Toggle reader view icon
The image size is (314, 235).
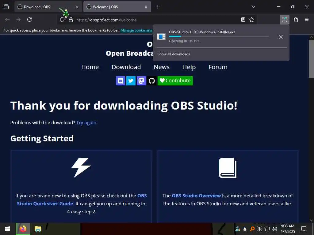point(243,20)
